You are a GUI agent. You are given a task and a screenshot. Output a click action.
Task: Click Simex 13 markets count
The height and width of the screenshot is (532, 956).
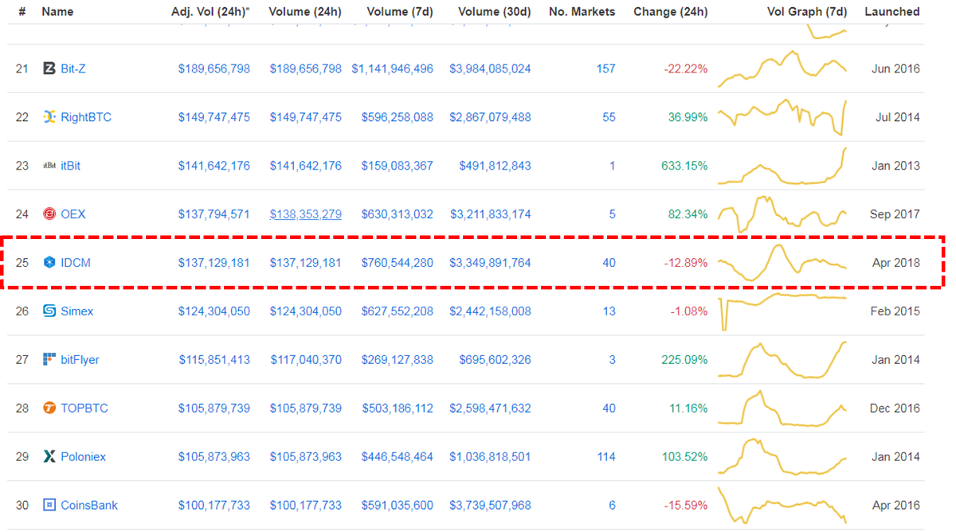(x=609, y=311)
